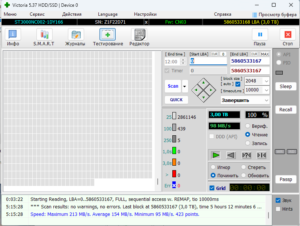
Task: Open the Language menu
Action: pyautogui.click(x=108, y=14)
